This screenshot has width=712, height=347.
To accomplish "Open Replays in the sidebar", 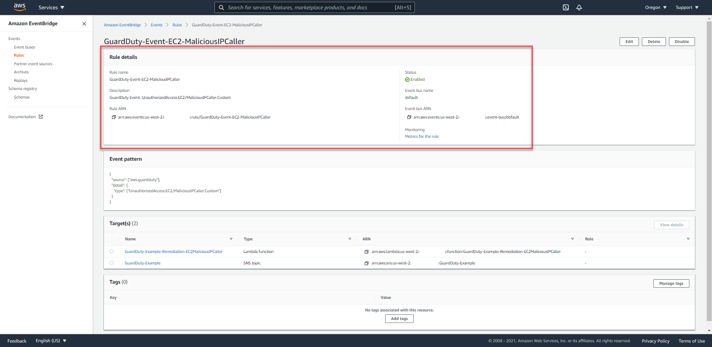I will [x=21, y=81].
